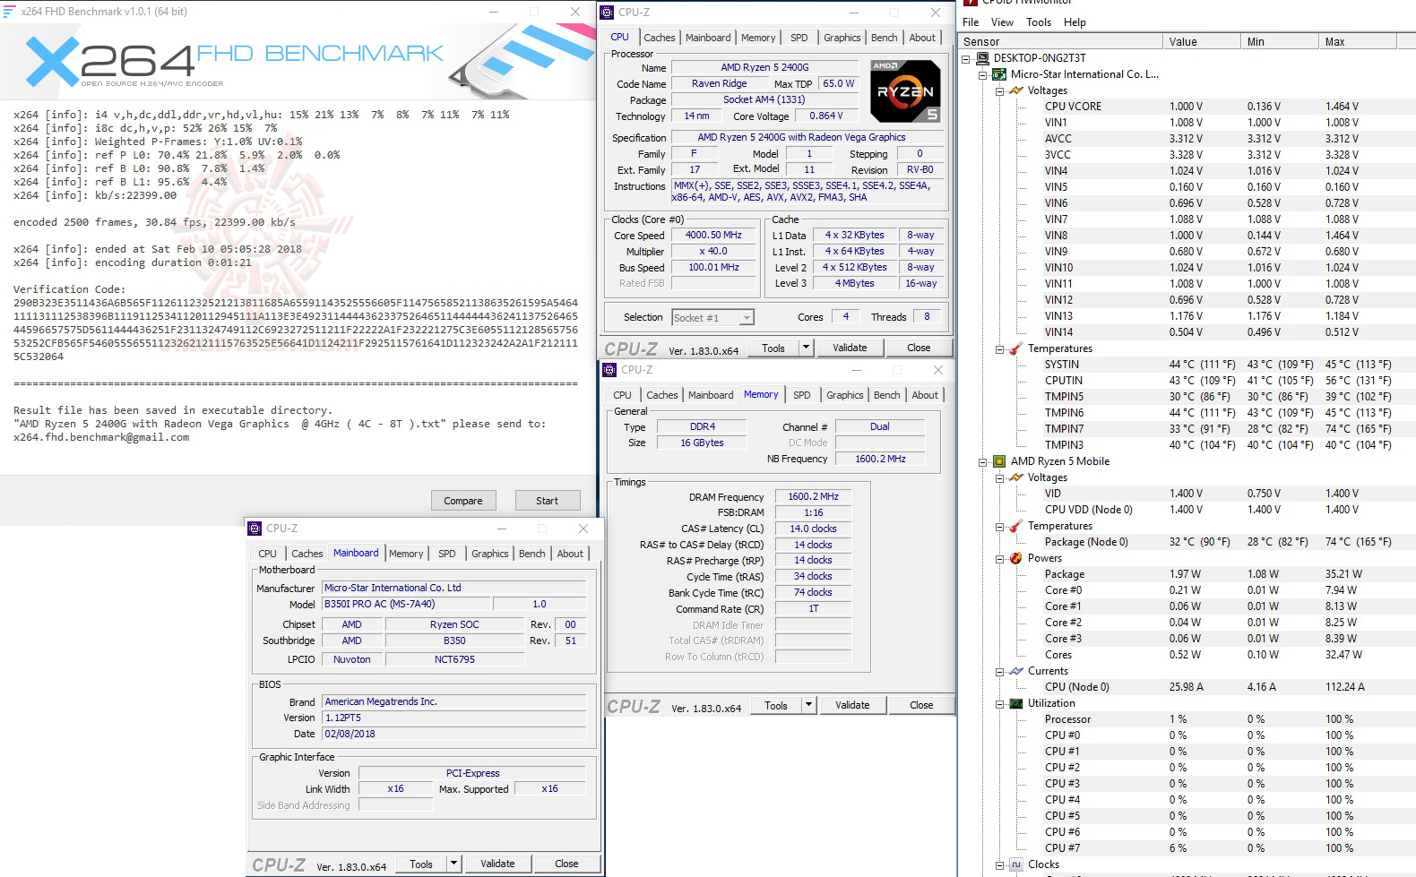Click the CPU-Z icon in the CPU tab window title bar
Viewport: 1416px width, 877px height.
click(607, 12)
